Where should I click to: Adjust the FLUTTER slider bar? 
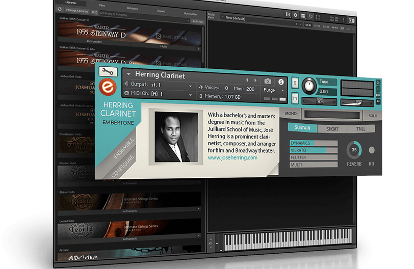point(314,157)
